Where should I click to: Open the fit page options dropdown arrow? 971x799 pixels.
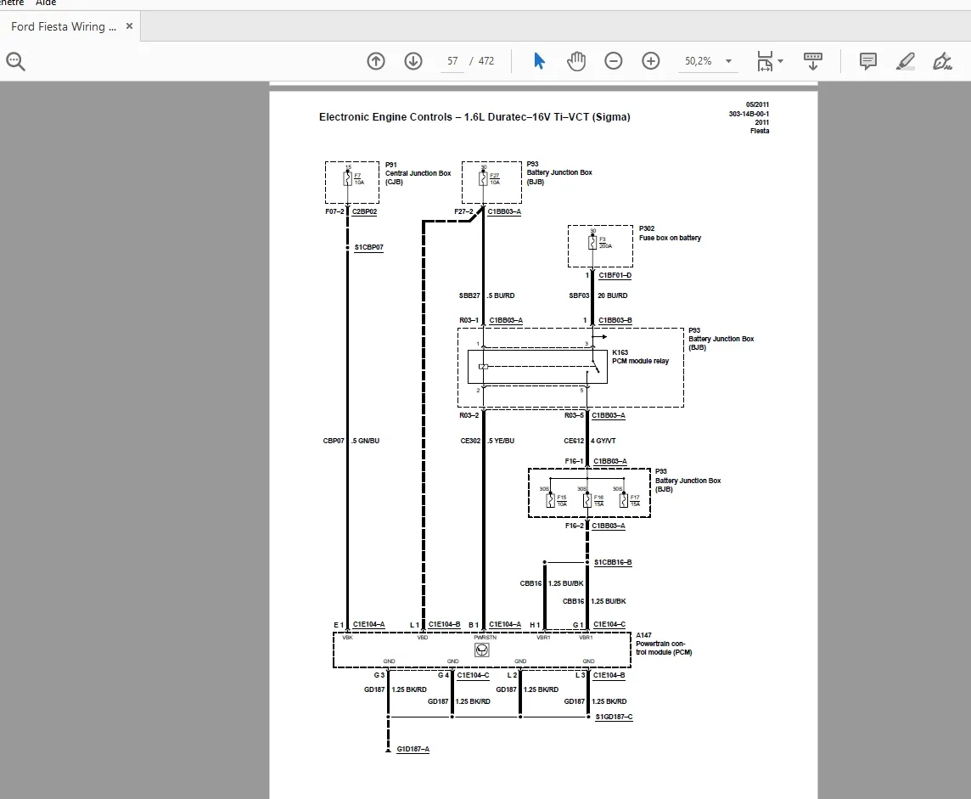coord(780,60)
